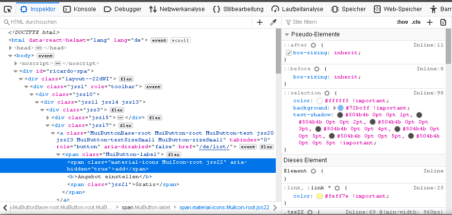Screen dimensions: 452x215
Task: Add a new CSS rule
Action: point(430,22)
